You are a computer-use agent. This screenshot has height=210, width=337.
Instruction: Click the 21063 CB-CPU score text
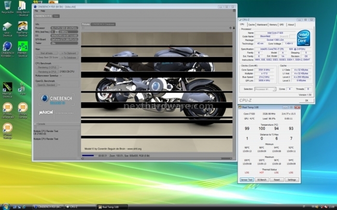[x=67, y=72]
